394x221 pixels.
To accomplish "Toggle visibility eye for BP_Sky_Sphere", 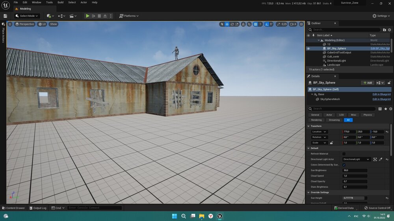I will pyautogui.click(x=309, y=48).
